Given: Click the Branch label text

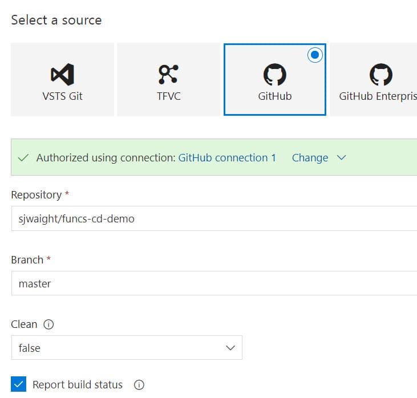Looking at the screenshot, I should coord(27,260).
